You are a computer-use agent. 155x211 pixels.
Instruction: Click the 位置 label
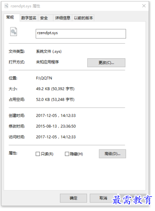click(13, 78)
